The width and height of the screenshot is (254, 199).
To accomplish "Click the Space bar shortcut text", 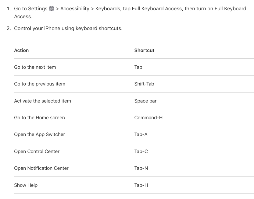I will (145, 101).
